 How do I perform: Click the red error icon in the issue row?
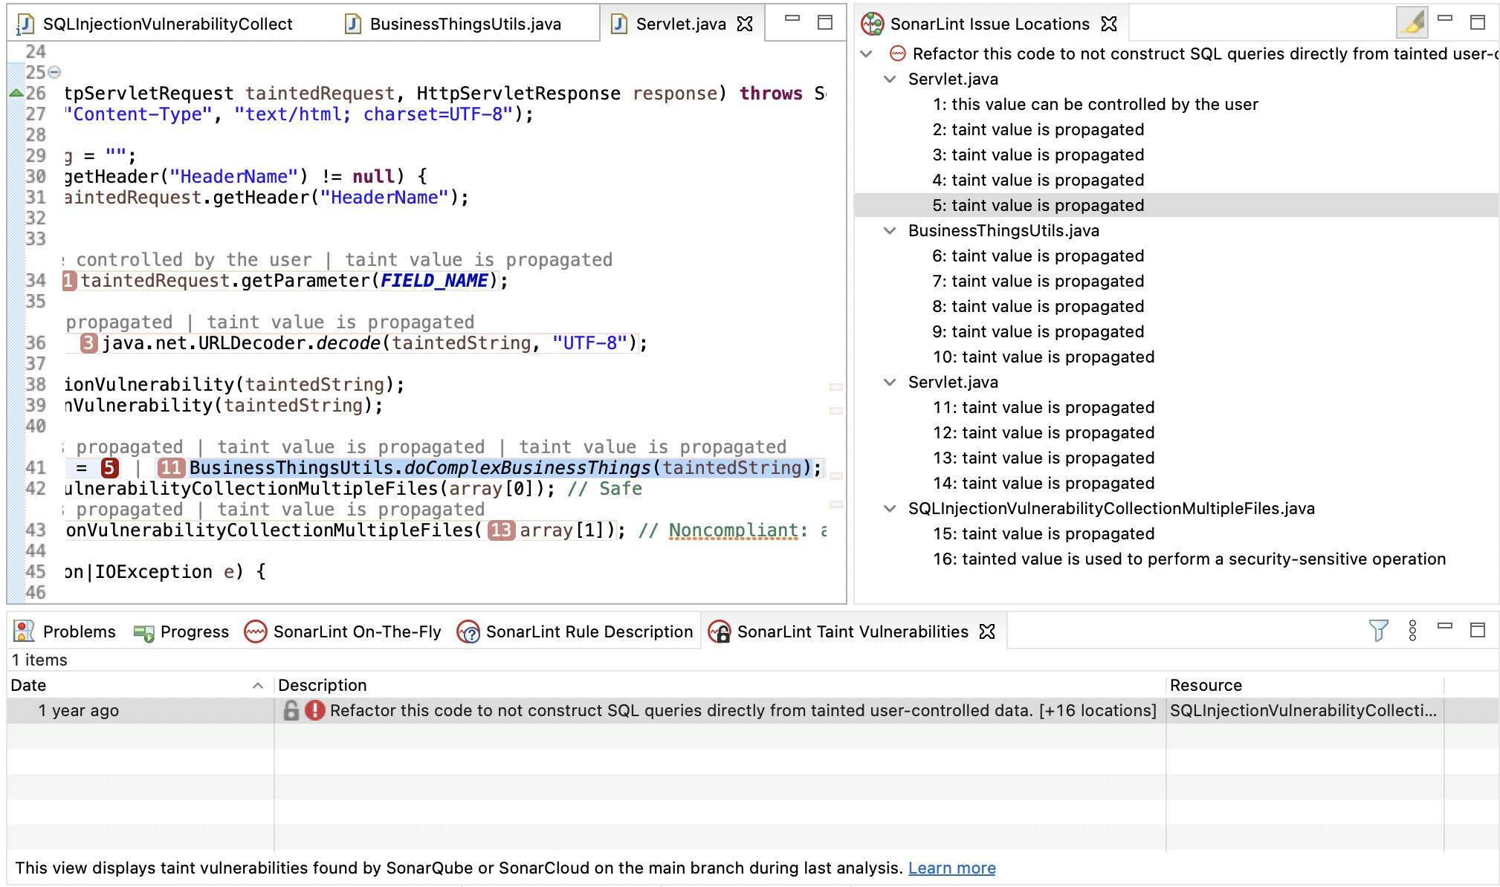coord(315,711)
